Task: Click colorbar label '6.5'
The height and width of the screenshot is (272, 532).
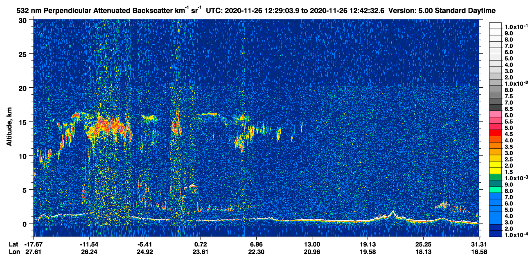Action: (509, 108)
